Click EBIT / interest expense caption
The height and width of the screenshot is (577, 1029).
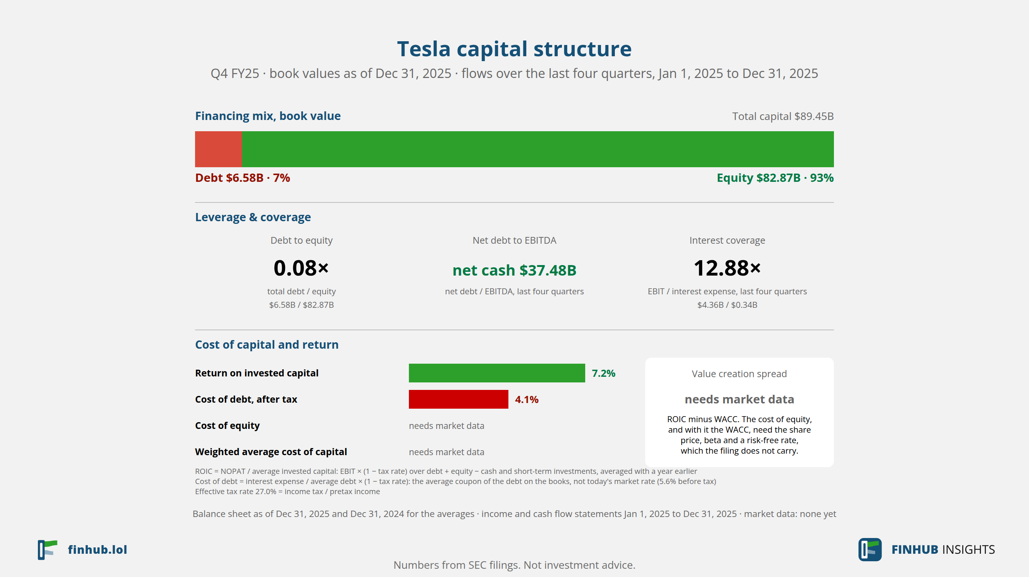[x=727, y=291]
